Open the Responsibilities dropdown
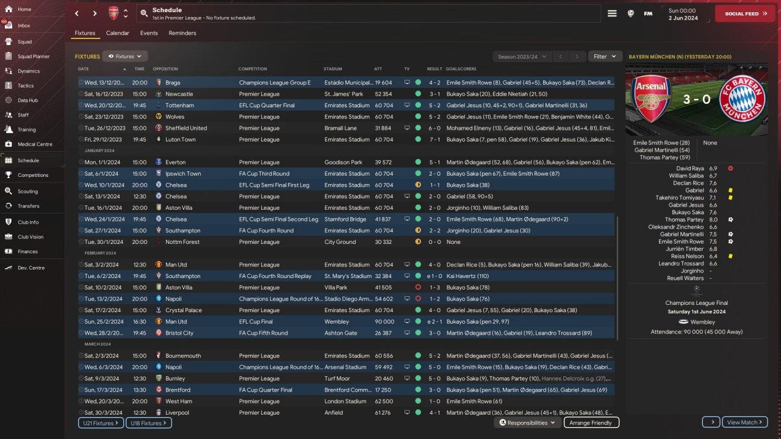The width and height of the screenshot is (781, 439). coord(527,423)
